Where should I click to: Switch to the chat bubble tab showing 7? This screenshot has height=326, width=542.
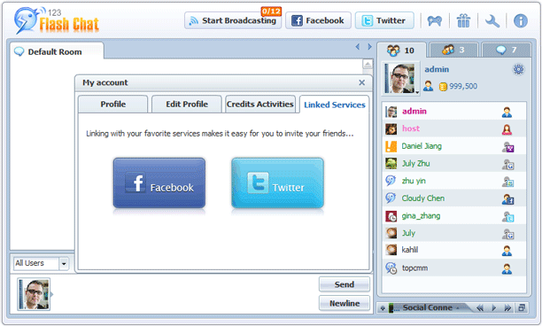[x=506, y=50]
